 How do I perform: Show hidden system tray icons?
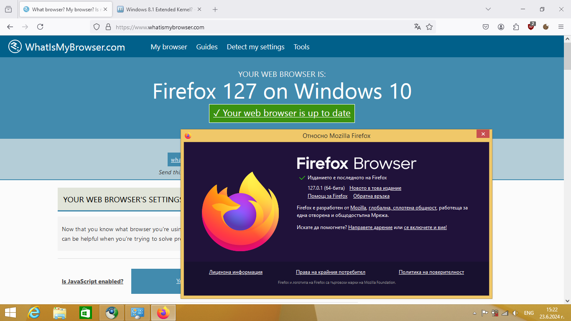click(x=474, y=313)
